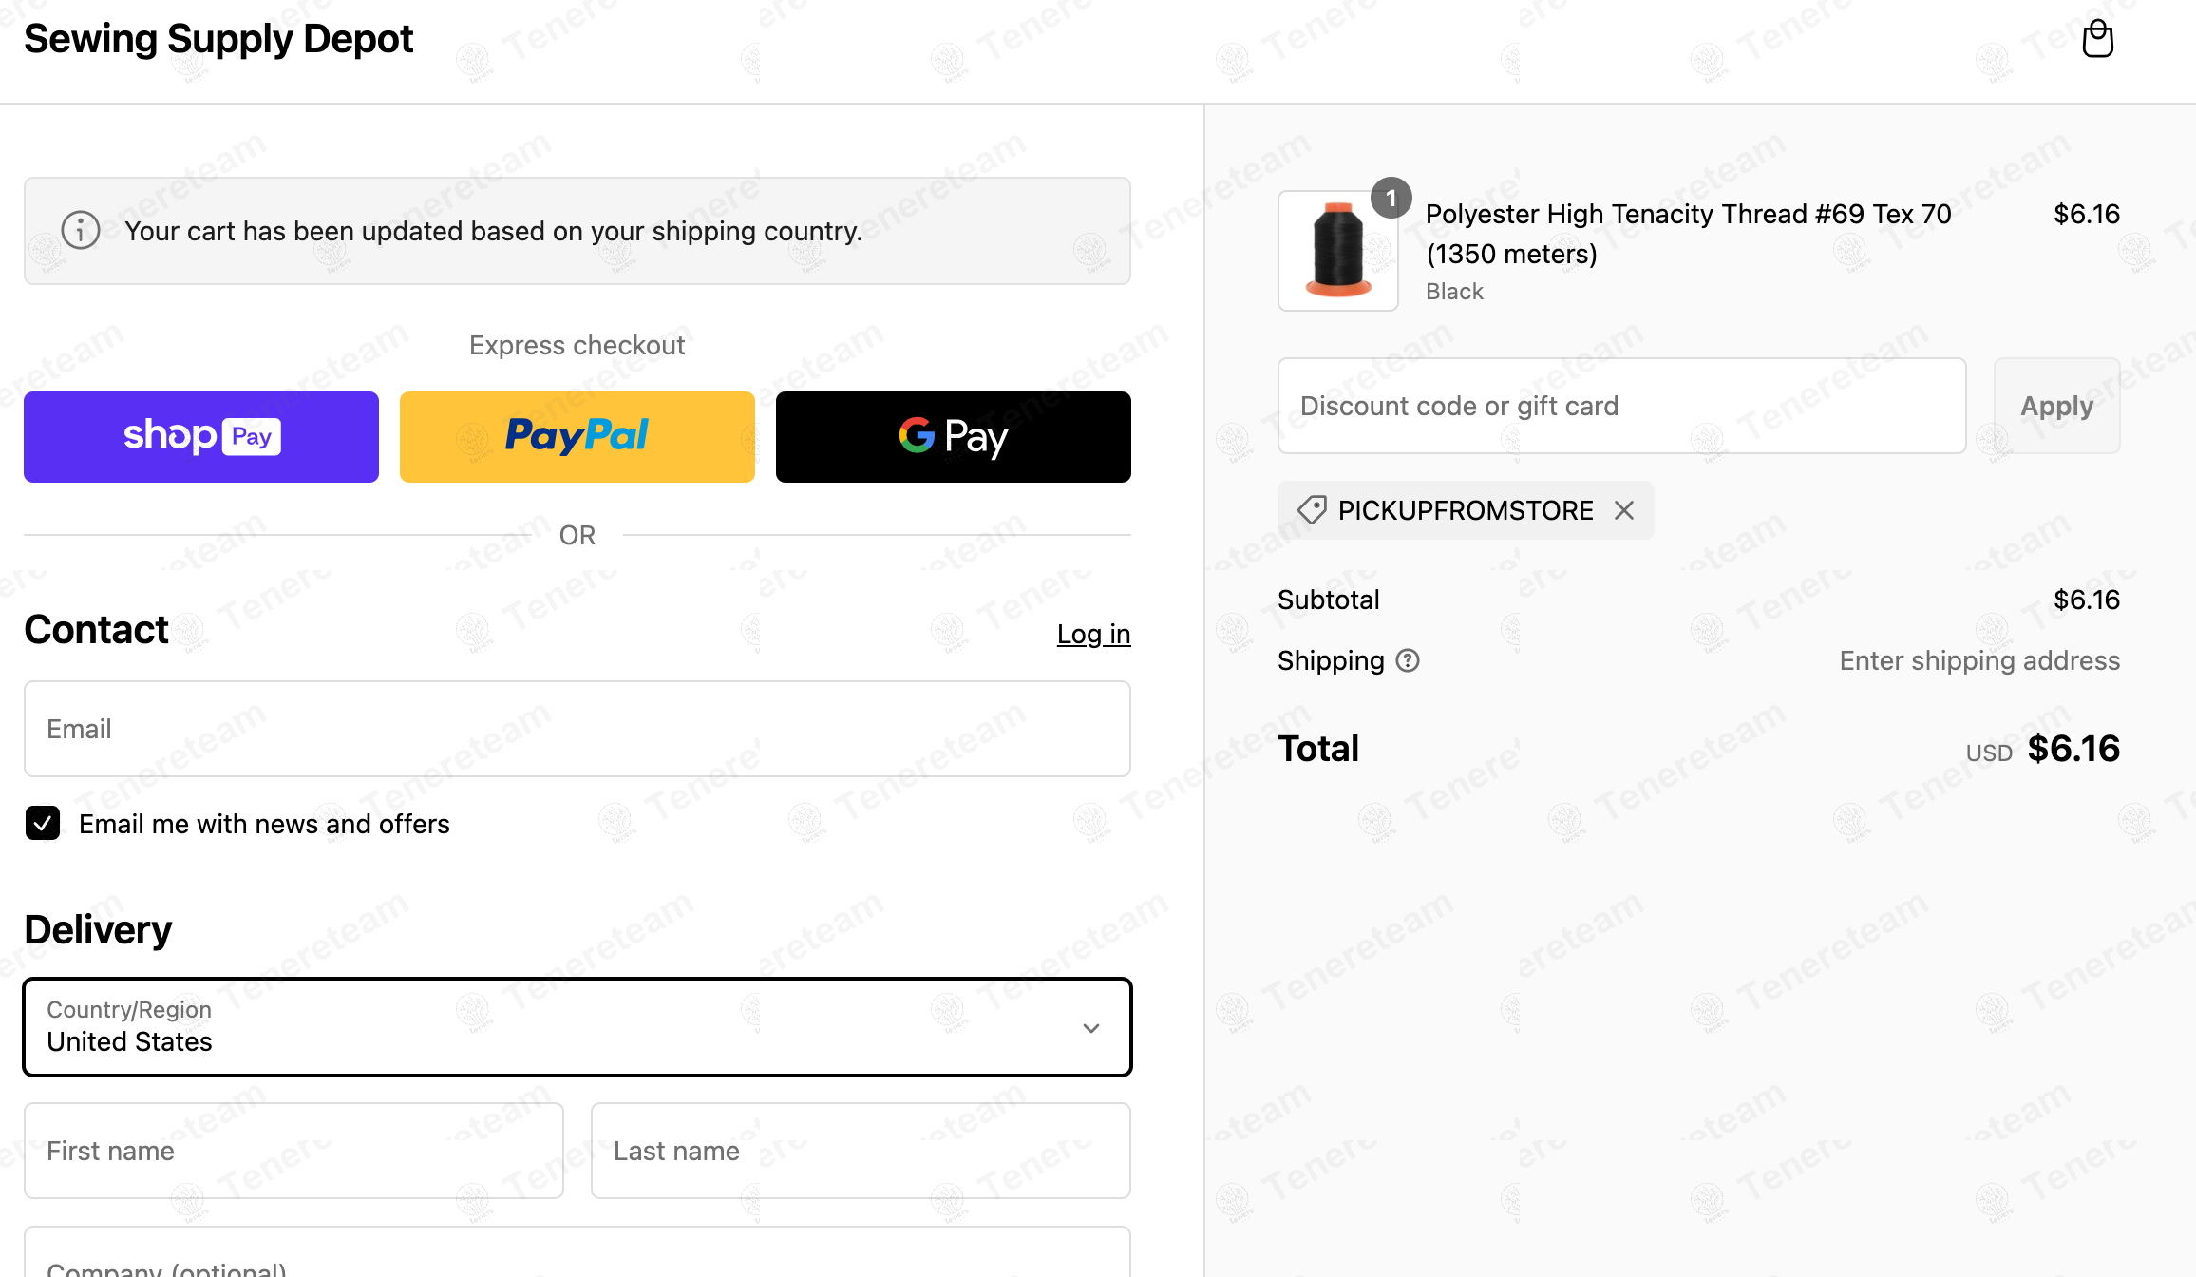The height and width of the screenshot is (1277, 2196).
Task: Go to Sewing Supply Depot store home
Action: point(218,39)
